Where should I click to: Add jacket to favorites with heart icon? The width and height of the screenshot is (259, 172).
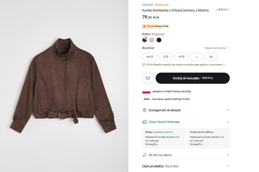point(147,78)
